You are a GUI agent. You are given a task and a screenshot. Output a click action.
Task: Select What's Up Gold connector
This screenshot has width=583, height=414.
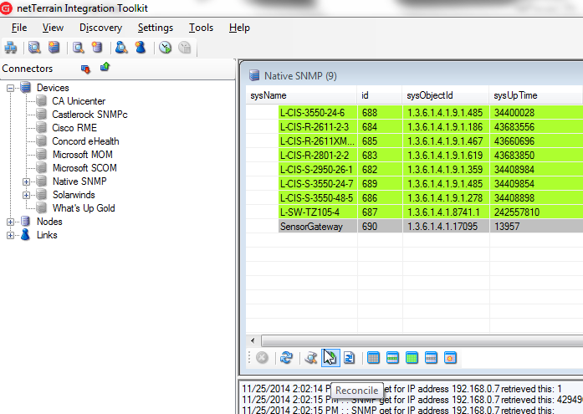(84, 208)
